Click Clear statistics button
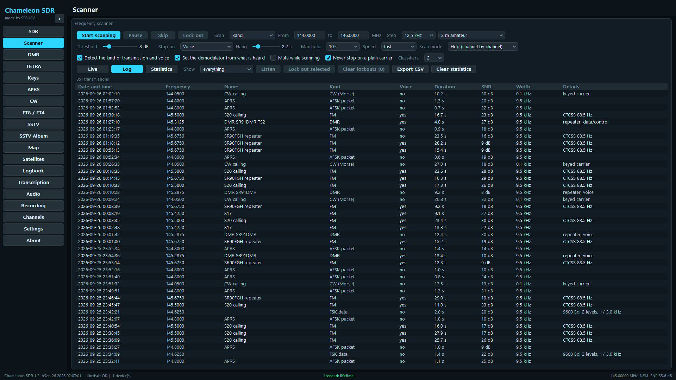The image size is (676, 380). (x=454, y=69)
